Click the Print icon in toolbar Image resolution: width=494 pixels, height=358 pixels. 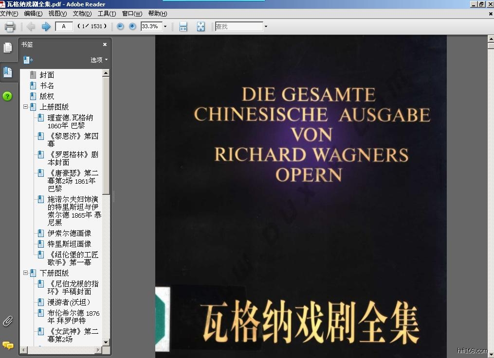coord(10,27)
